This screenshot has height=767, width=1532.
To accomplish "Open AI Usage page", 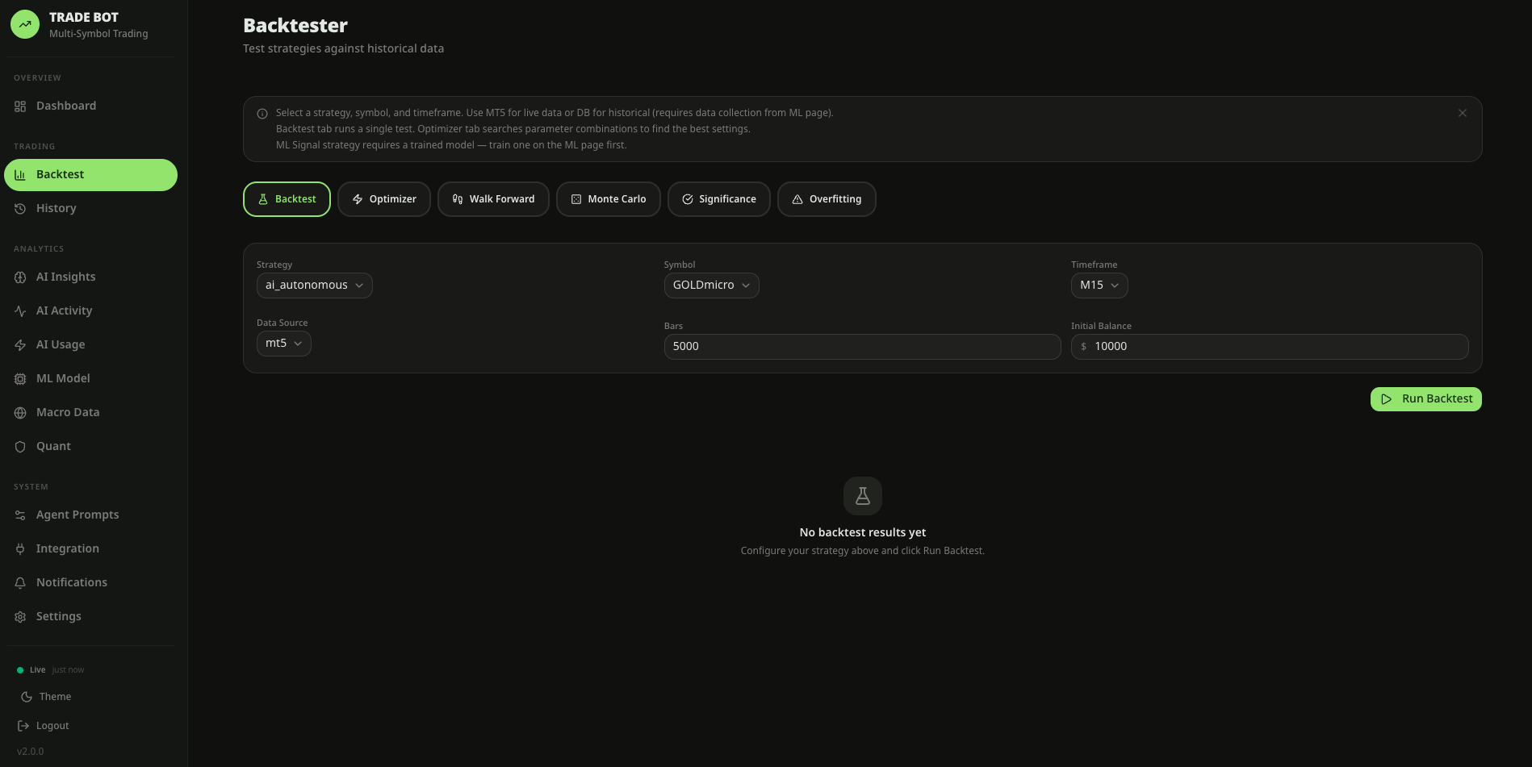I will click(90, 345).
